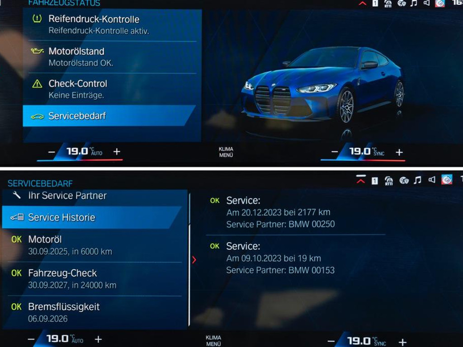
Task: Expand status bar with red chevron on Servicebedarf screen
Action: 360,179
